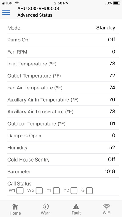Tap the Fault warning triangle icon

[x=76, y=207]
